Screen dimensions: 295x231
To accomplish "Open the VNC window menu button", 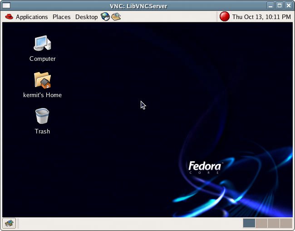I will (x=6, y=5).
